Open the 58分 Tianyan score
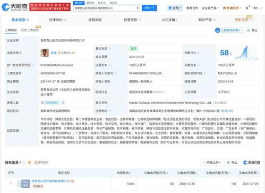The height and width of the screenshot is (193, 265). (226, 53)
